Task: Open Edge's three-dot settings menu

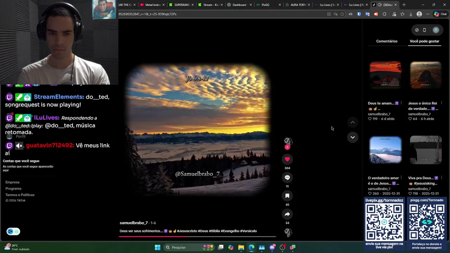Action: pos(427,14)
